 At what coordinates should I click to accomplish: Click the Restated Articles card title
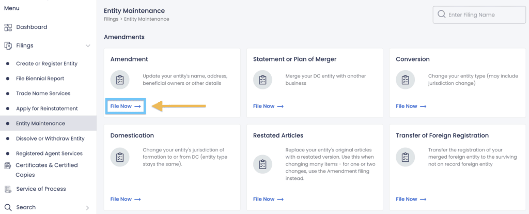(278, 135)
